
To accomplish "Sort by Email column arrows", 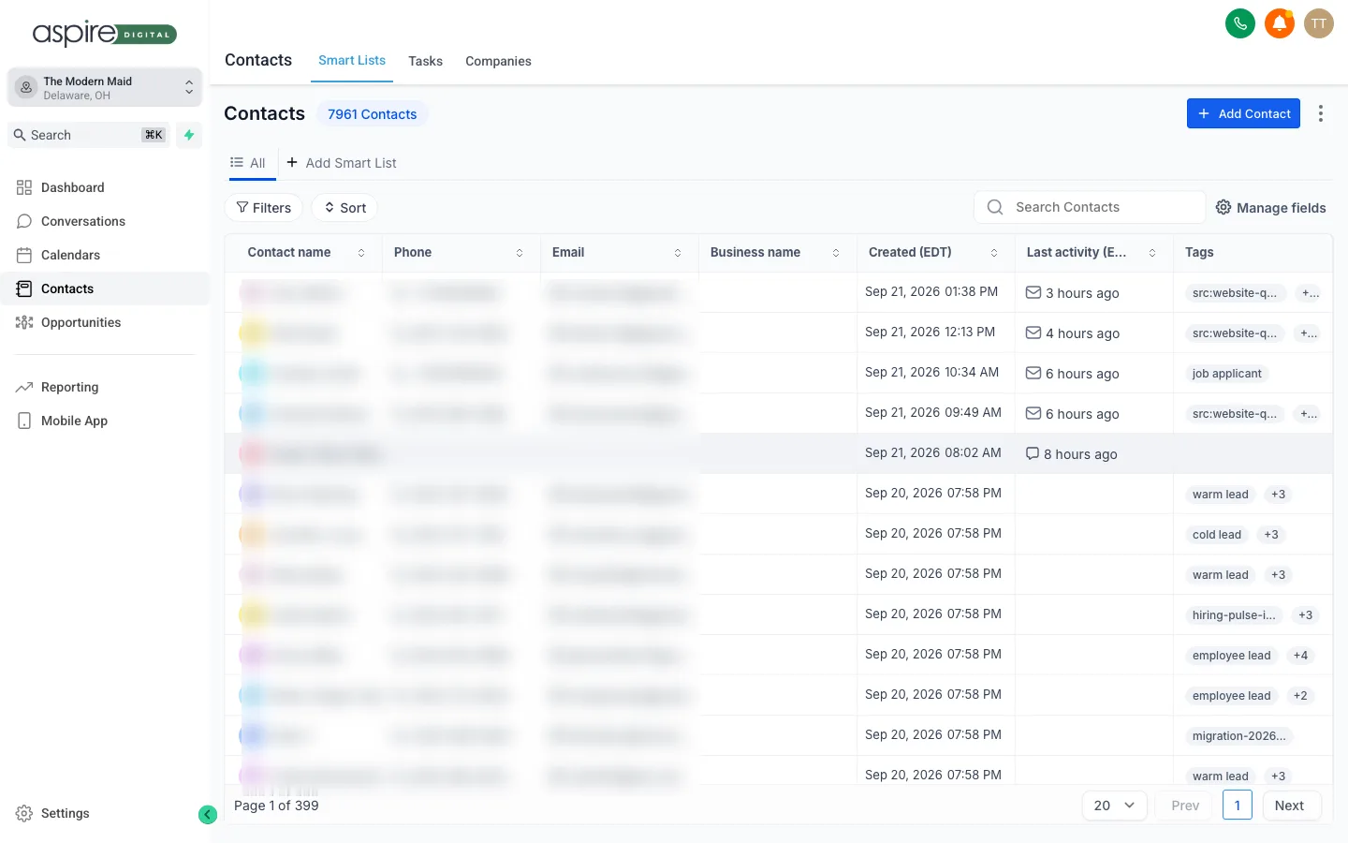I will coord(678,253).
